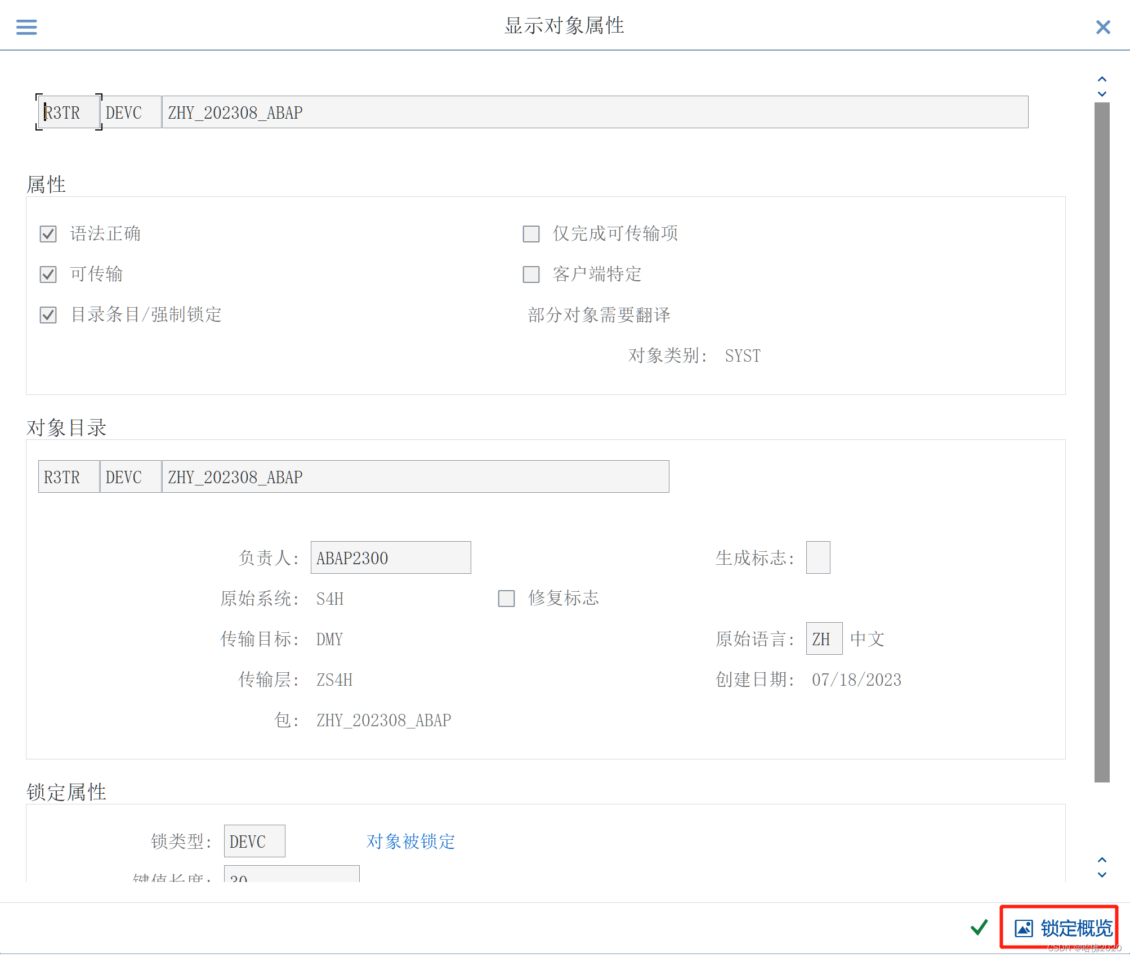Click the vertical scrollbar thumb
This screenshot has width=1130, height=958.
pyautogui.click(x=1102, y=442)
